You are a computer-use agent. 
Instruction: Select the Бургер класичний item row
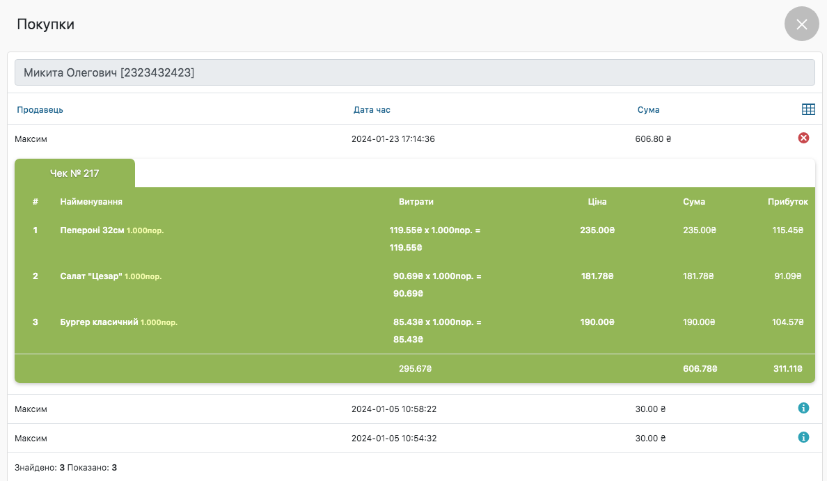pos(99,322)
